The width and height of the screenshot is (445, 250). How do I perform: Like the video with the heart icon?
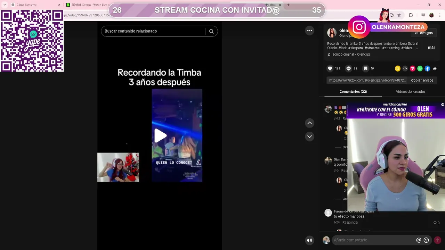330,68
